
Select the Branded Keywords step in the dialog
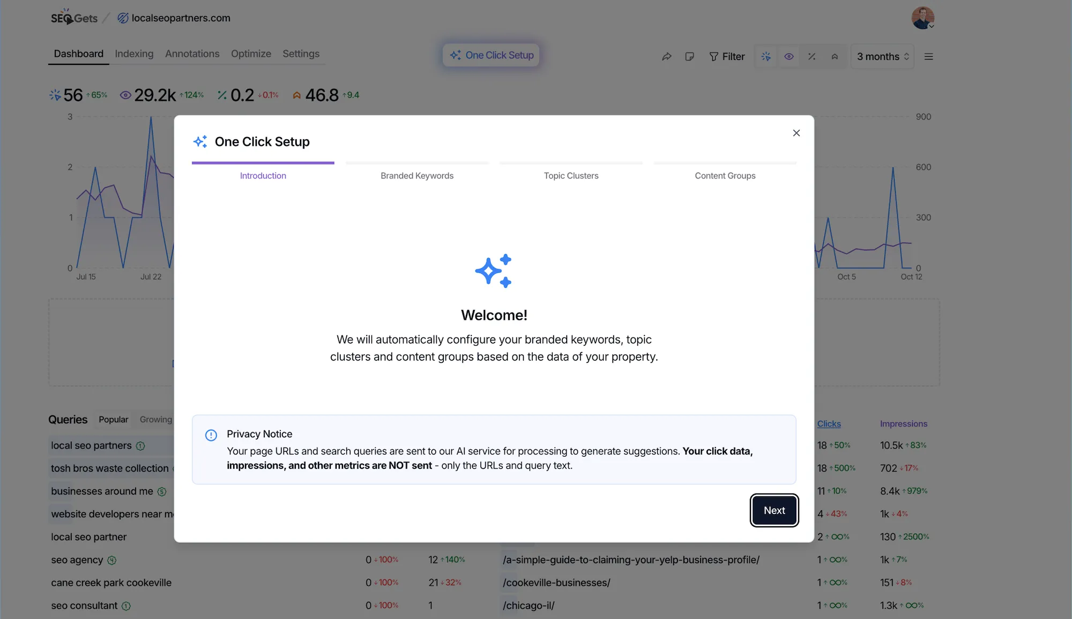click(416, 175)
